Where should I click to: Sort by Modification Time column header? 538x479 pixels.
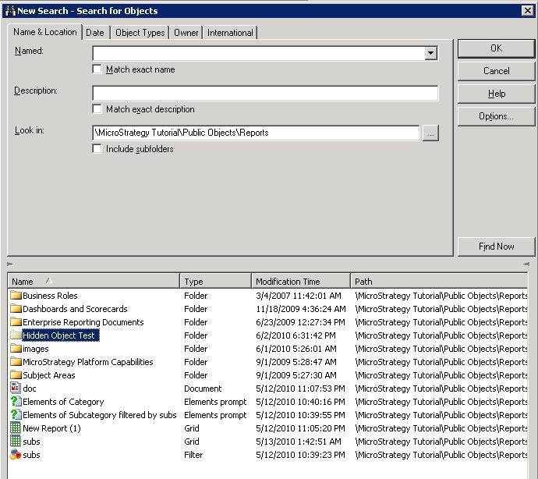301,281
